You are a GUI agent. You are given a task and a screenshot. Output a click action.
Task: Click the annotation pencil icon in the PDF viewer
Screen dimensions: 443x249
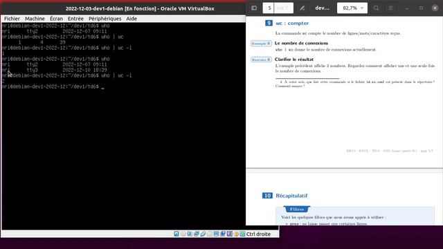(x=302, y=8)
